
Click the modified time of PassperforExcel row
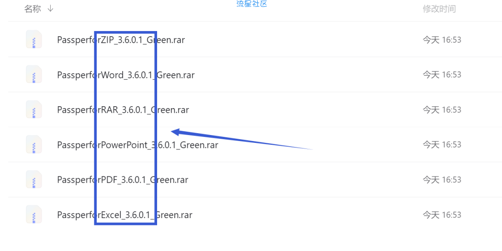coord(442,215)
